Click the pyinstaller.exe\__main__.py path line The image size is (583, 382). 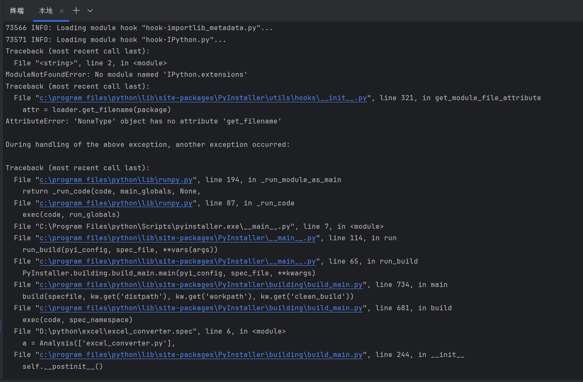[199, 227]
